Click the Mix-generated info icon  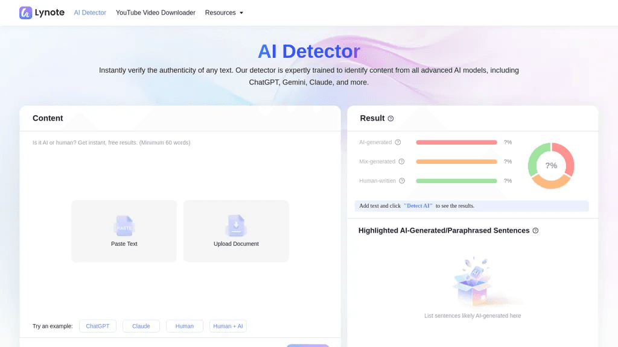[401, 161]
